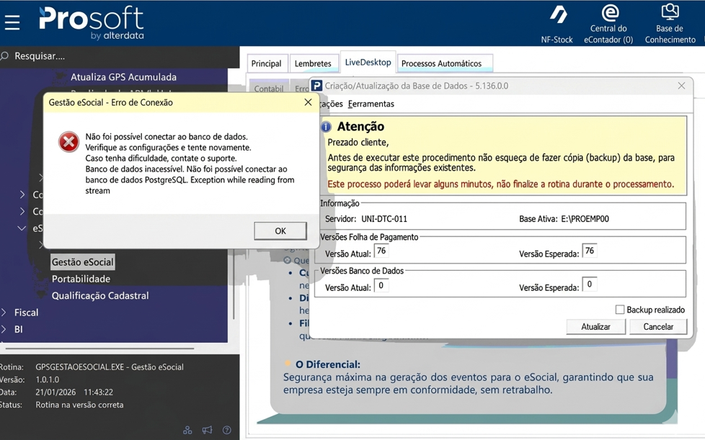Select the Contabil tab behind the dialog
Image resolution: width=705 pixels, height=440 pixels.
269,89
